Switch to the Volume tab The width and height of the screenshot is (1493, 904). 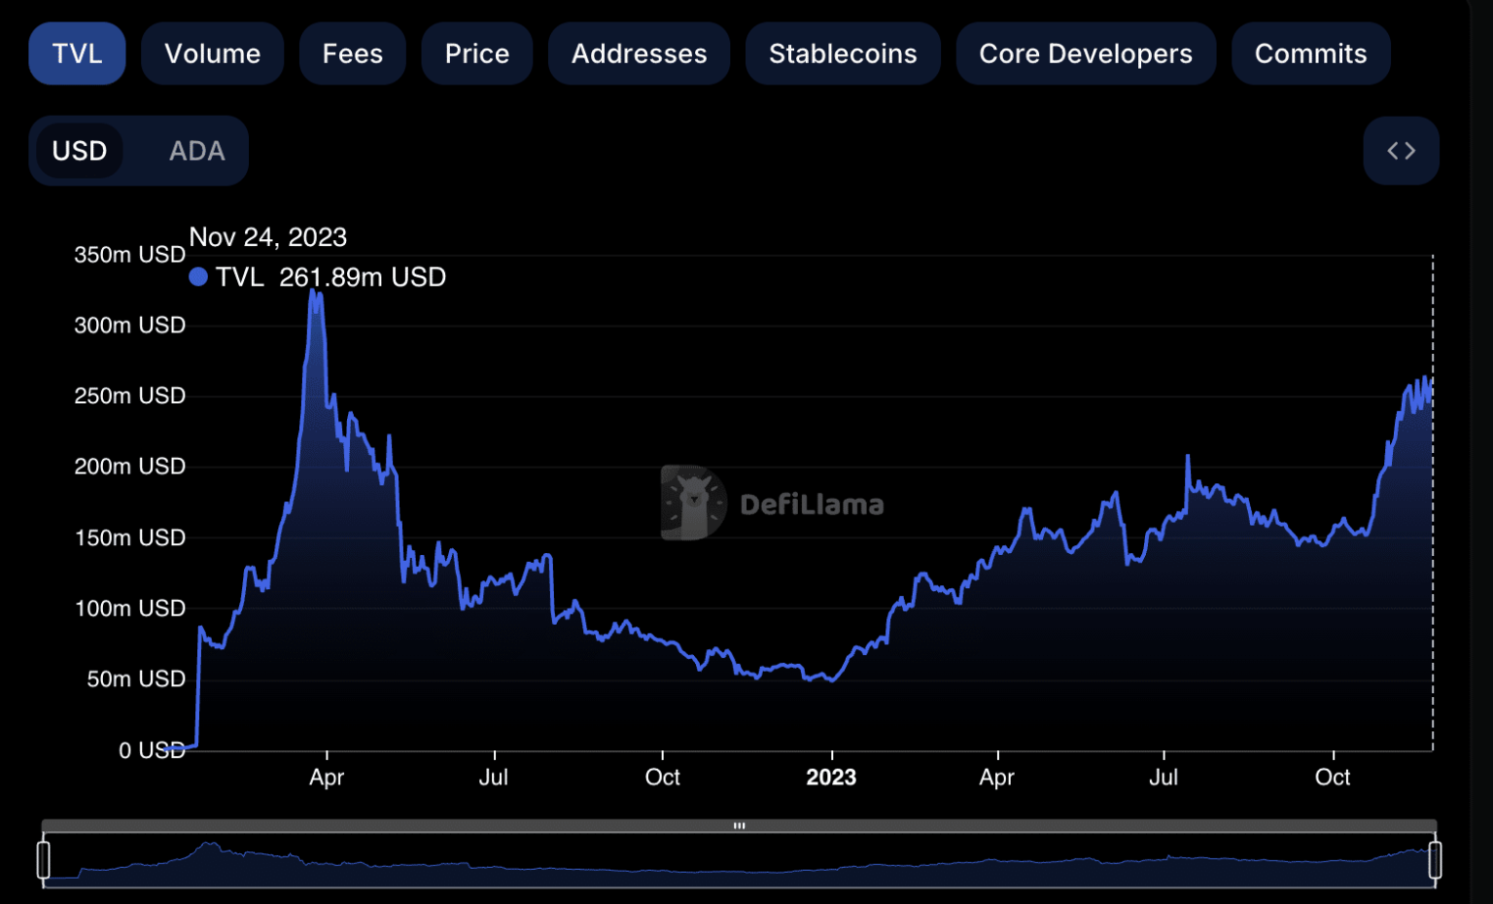pos(212,53)
